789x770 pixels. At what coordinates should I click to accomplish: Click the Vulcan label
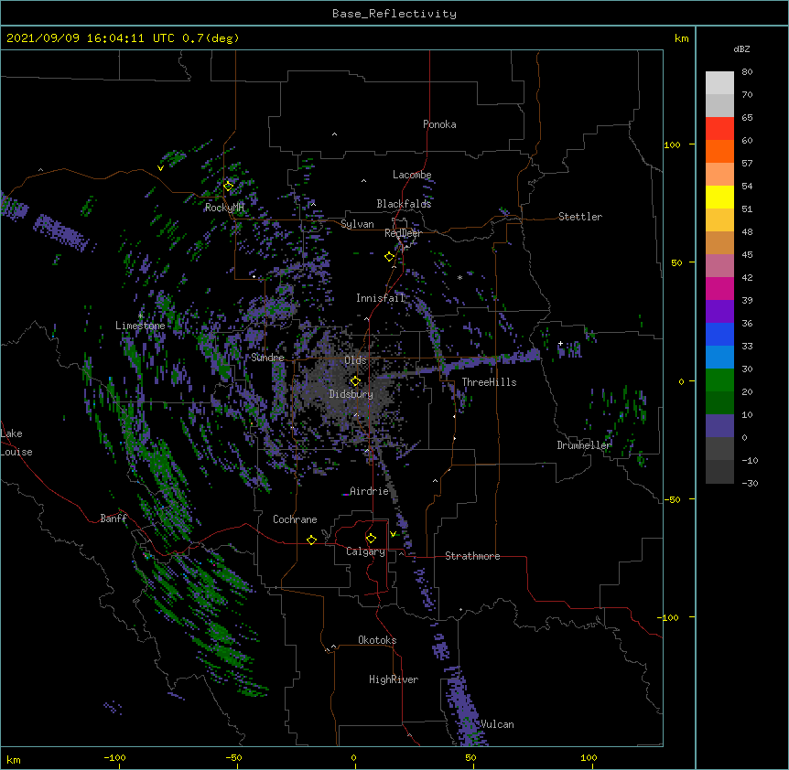pos(497,724)
